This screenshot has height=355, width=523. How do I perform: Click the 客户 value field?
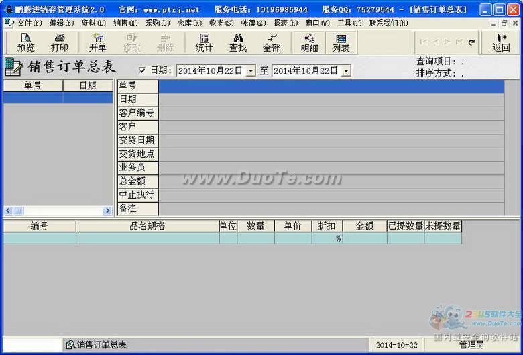coord(331,128)
